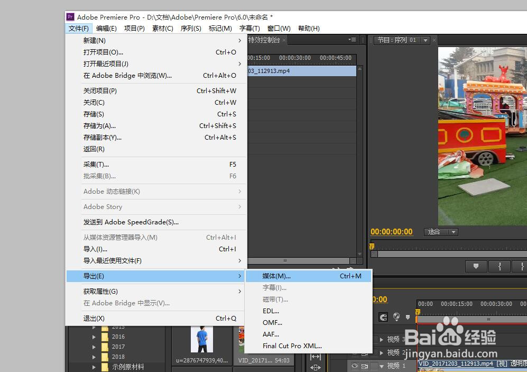This screenshot has width=527, height=372.
Task: Choose EDL... export option
Action: coord(308,311)
